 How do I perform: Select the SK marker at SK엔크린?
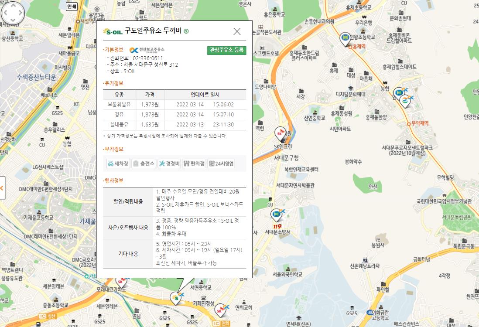[x=280, y=134]
